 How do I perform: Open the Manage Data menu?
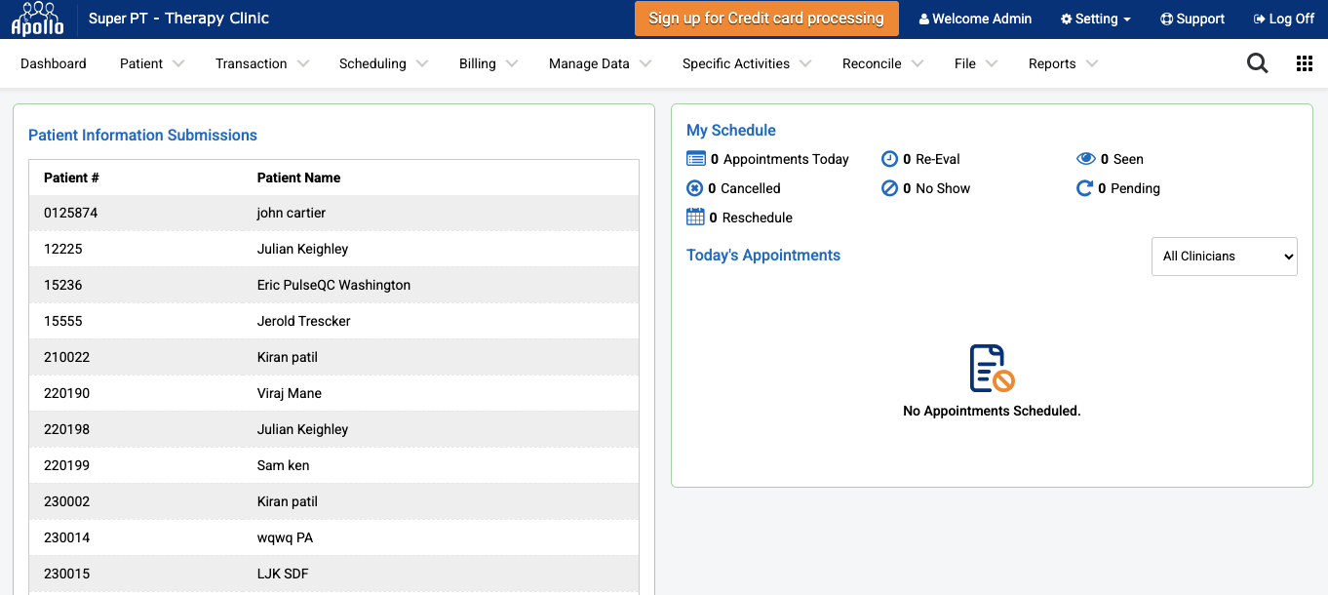coord(589,63)
